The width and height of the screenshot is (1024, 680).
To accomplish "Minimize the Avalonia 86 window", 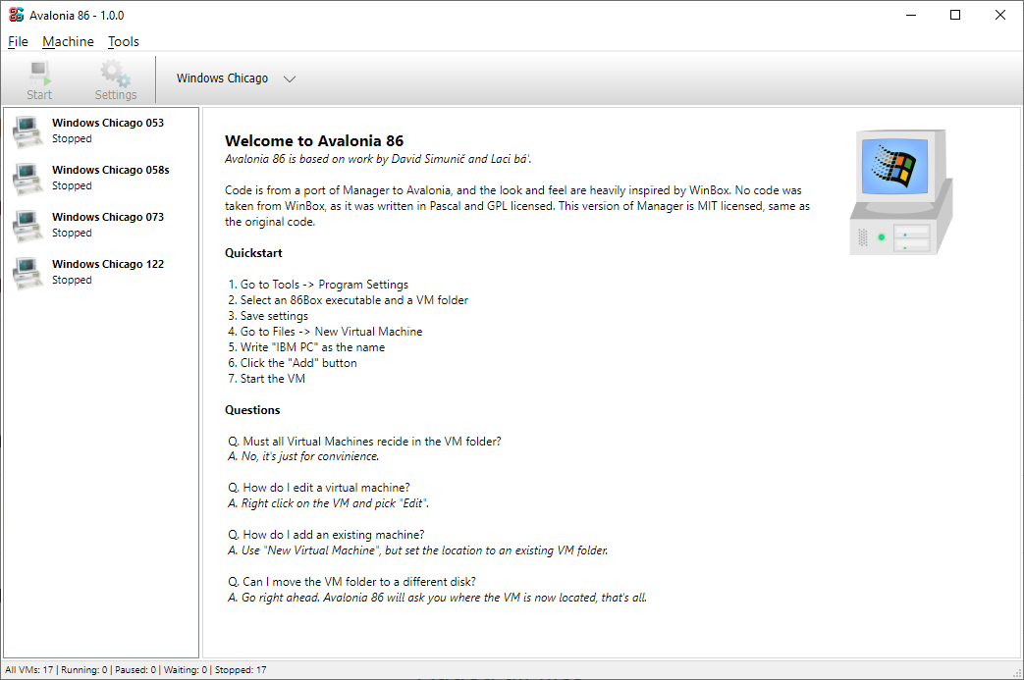I will pyautogui.click(x=909, y=15).
